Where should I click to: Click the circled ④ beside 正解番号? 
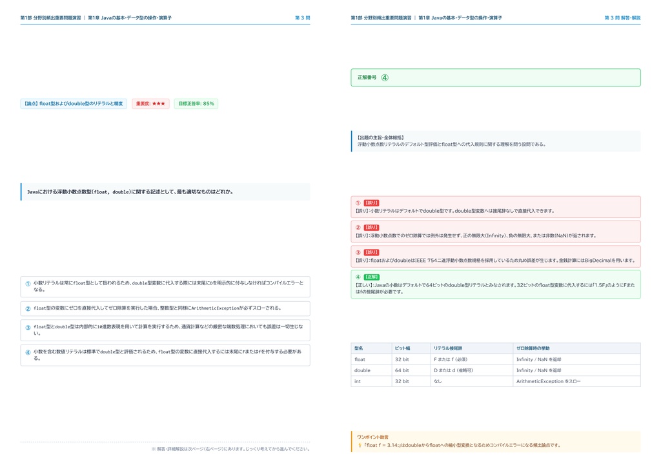[x=385, y=77]
